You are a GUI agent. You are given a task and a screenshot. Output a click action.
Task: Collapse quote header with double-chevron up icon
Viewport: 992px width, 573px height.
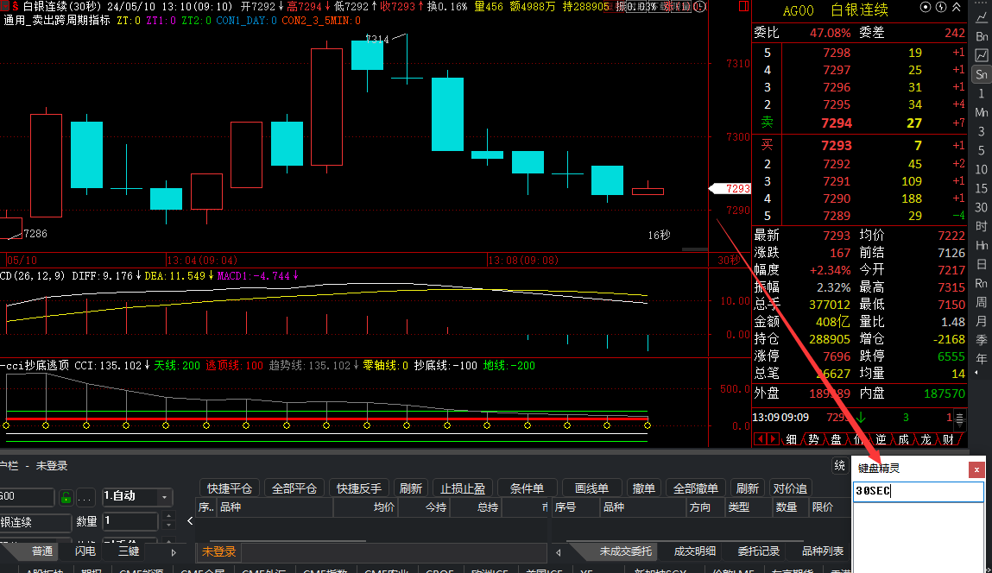pyautogui.click(x=956, y=8)
